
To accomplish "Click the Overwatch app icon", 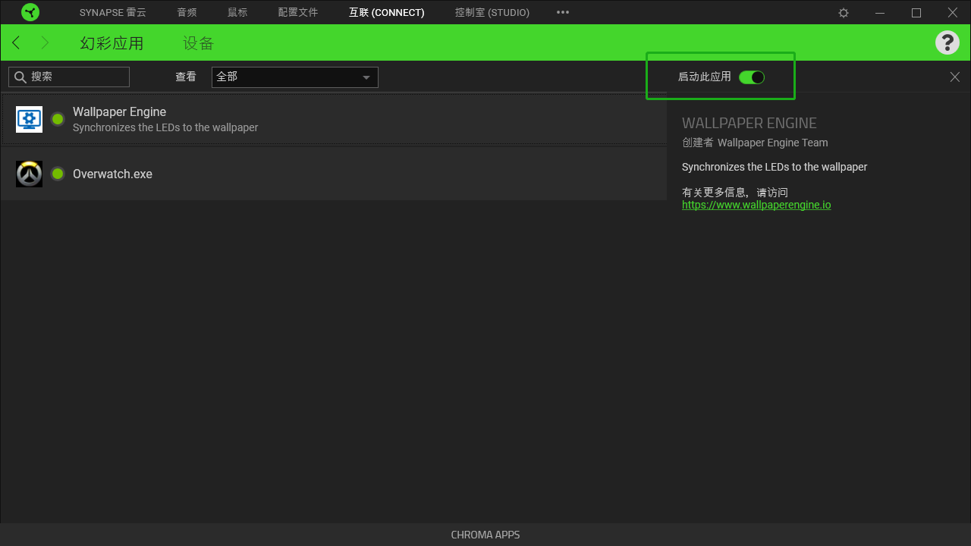I will (x=29, y=174).
